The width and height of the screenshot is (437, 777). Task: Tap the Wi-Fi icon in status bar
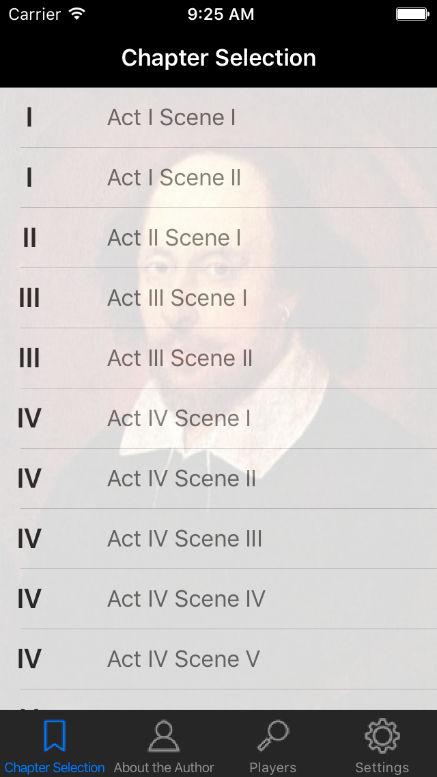77,14
